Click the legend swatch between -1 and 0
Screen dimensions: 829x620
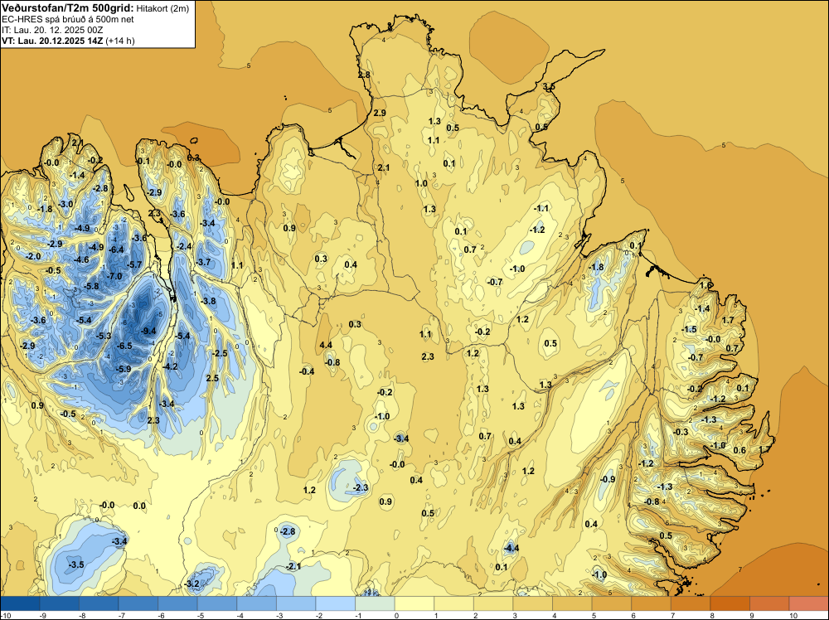pos(376,603)
